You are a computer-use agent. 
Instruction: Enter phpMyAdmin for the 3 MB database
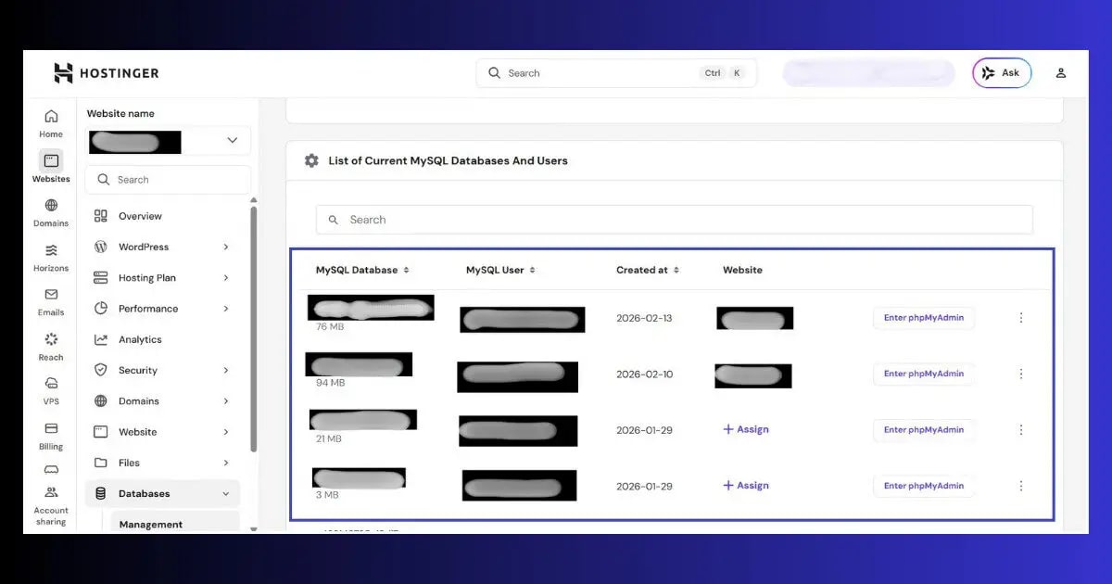coord(924,486)
